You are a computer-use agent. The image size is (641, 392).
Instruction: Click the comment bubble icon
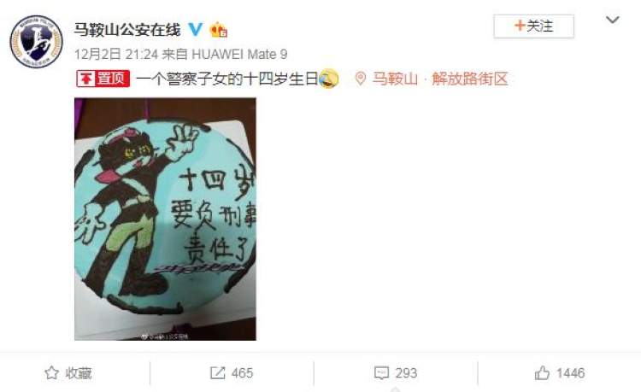click(381, 373)
